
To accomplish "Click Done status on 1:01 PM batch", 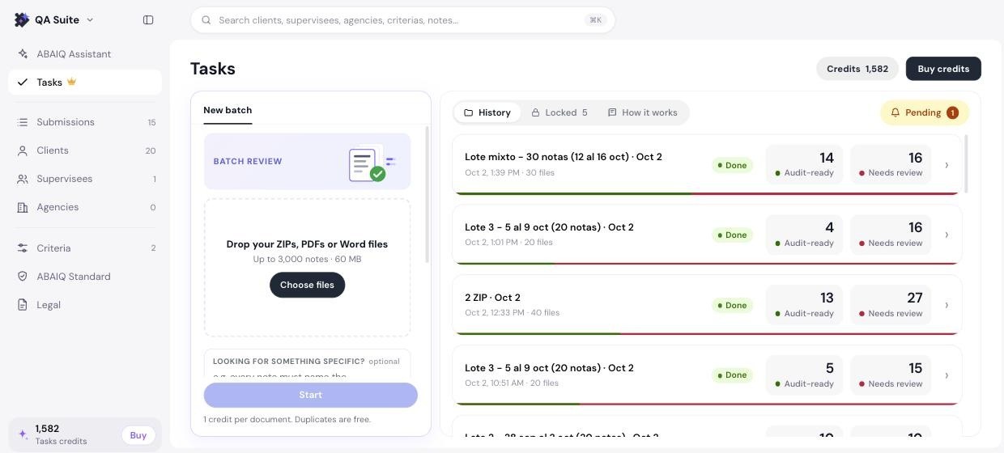I will [x=732, y=235].
